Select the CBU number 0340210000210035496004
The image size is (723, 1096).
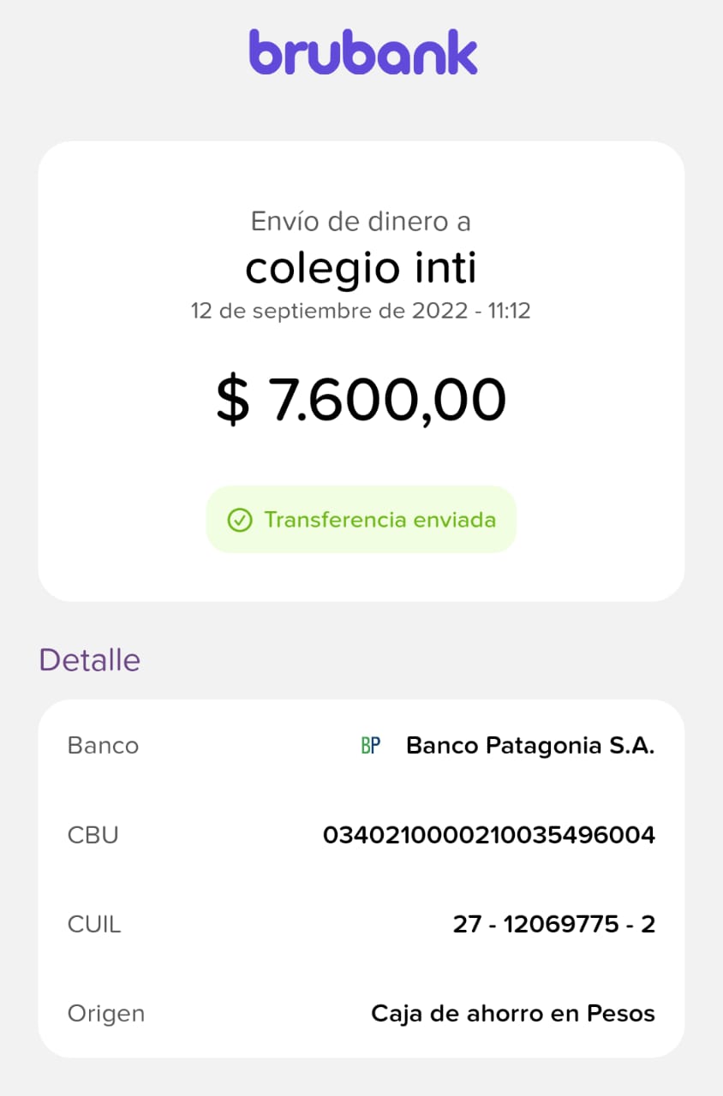tap(488, 835)
